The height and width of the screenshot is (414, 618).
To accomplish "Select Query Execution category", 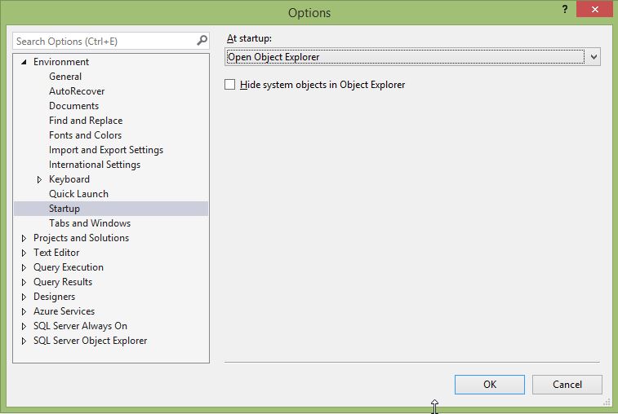I will 69,267.
